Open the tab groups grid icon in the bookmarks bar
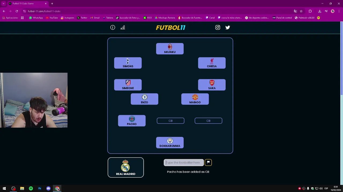Viewport: 343px width, 192px height. click(x=22, y=18)
